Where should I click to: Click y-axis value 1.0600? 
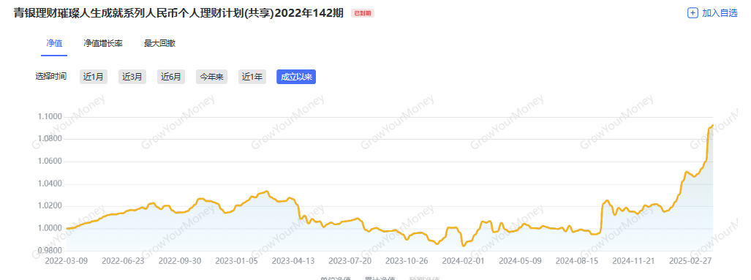pos(49,162)
